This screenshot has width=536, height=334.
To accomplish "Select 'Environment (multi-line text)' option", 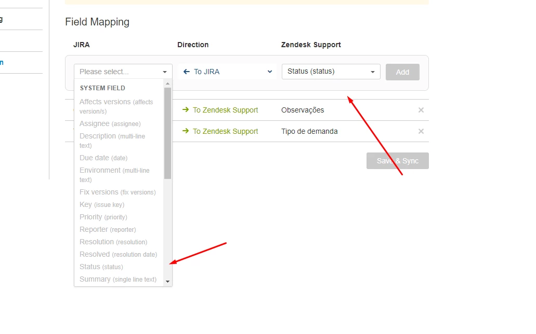I will (x=119, y=175).
